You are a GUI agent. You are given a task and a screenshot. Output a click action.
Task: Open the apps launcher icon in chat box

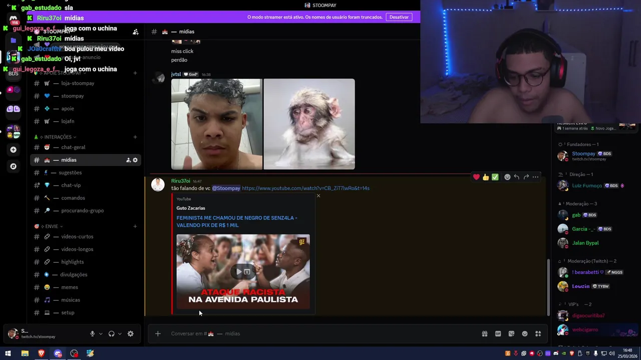pyautogui.click(x=538, y=333)
